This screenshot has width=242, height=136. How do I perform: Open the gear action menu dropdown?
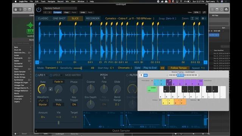[204, 19]
